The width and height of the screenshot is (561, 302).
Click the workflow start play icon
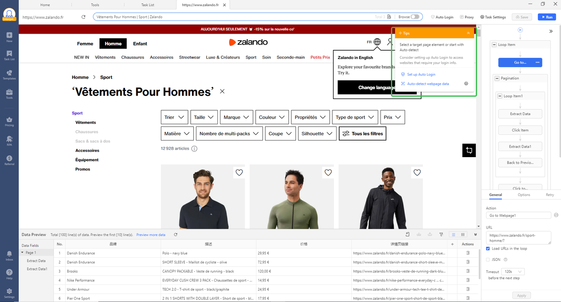[520, 30]
